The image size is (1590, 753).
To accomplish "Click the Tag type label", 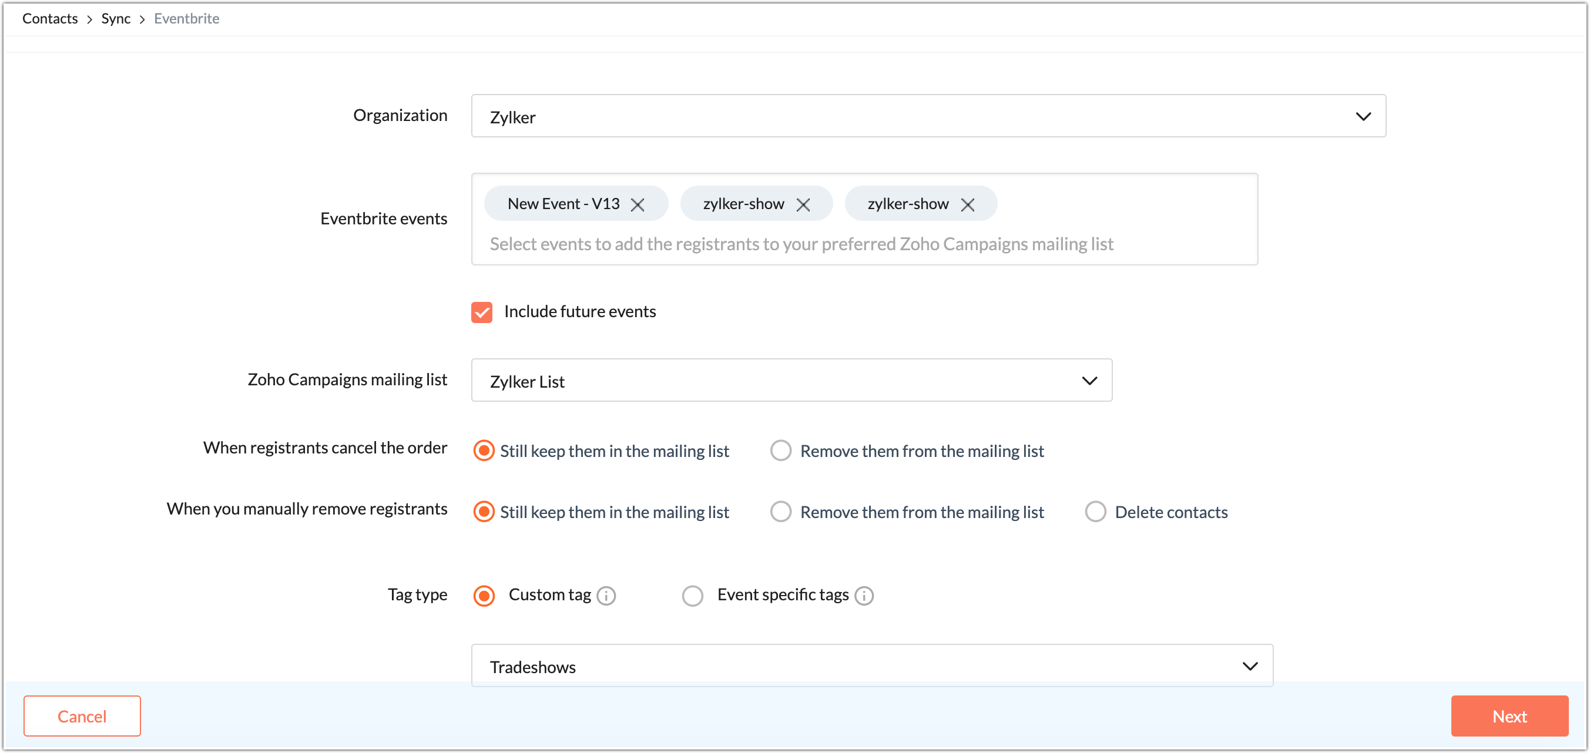I will [417, 594].
